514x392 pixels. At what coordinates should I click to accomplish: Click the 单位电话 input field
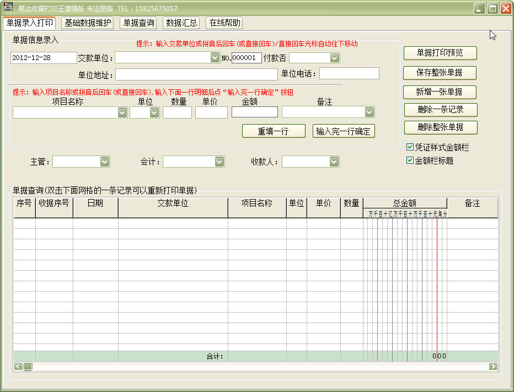(x=349, y=73)
